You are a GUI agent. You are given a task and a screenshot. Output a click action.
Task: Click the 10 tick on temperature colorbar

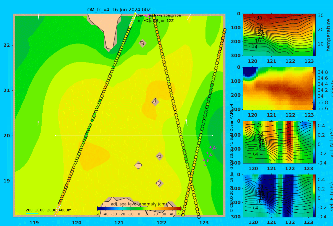pos(320,44)
